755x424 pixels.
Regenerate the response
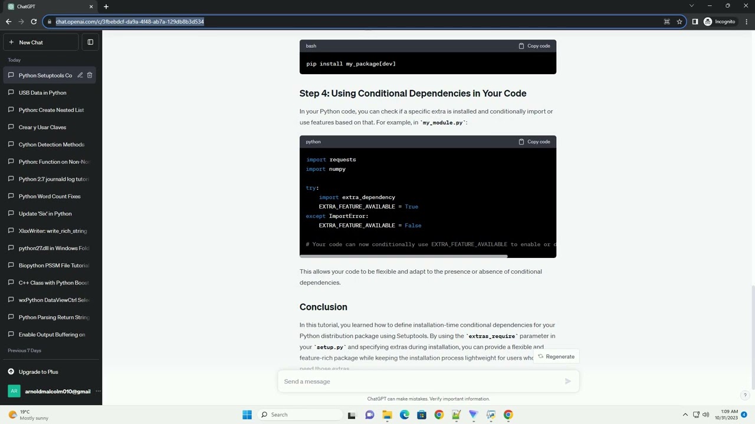556,357
